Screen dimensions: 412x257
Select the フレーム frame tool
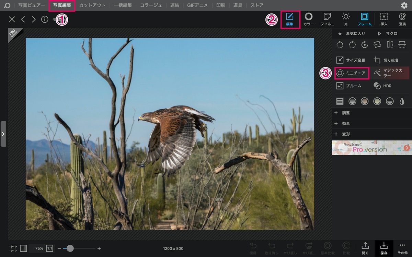click(364, 19)
